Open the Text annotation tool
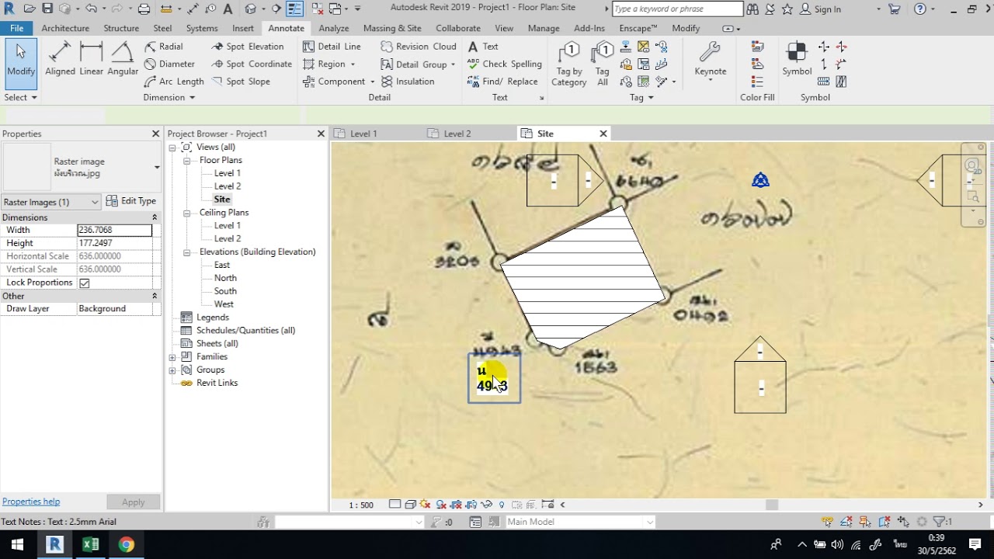994x559 pixels. (x=483, y=47)
